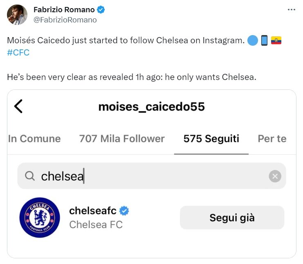Open the @FabrizioRomano handle link
303x264 pixels.
click(65, 20)
